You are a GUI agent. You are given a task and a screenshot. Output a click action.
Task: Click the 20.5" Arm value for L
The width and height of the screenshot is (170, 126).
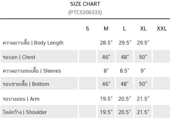pyautogui.click(x=125, y=99)
